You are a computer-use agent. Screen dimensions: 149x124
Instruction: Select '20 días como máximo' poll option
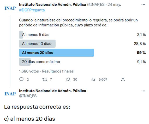point(82,62)
